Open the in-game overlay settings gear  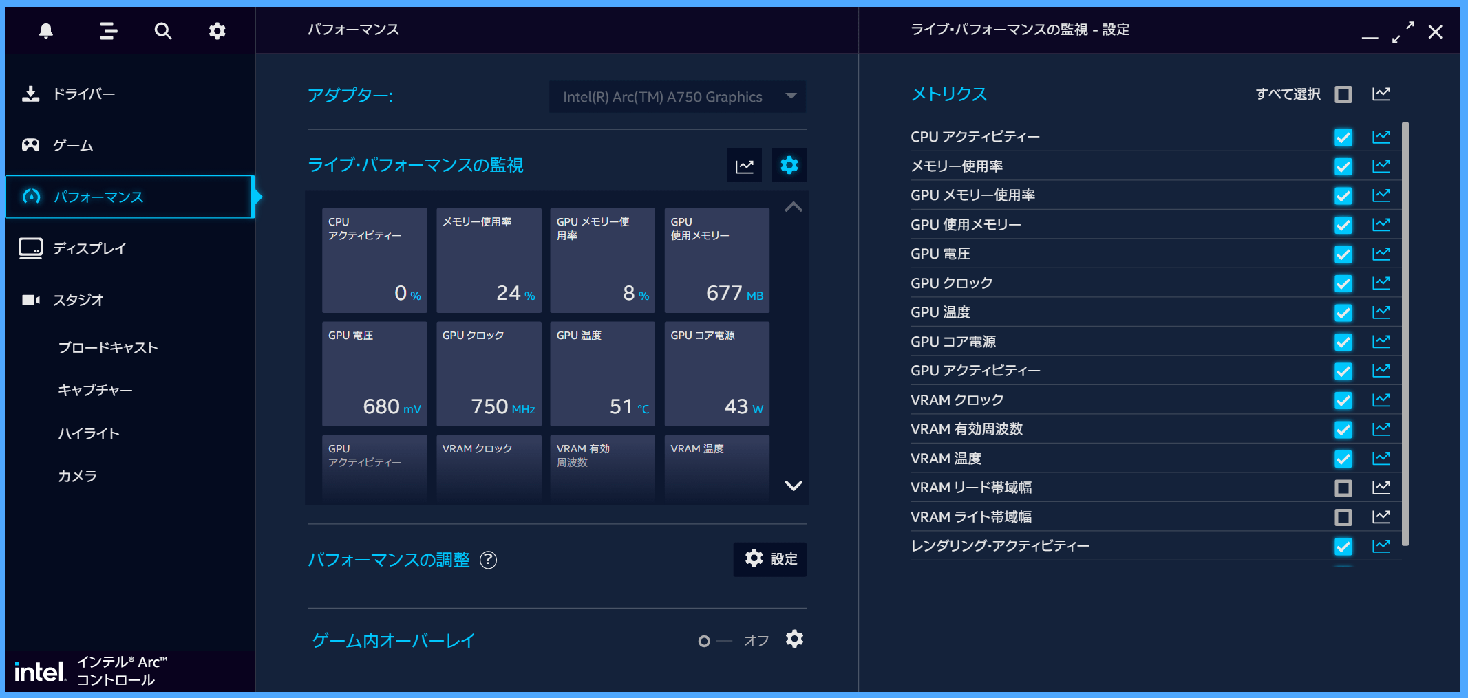click(794, 640)
